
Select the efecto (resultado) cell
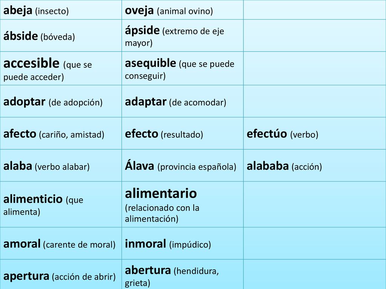[182, 133]
